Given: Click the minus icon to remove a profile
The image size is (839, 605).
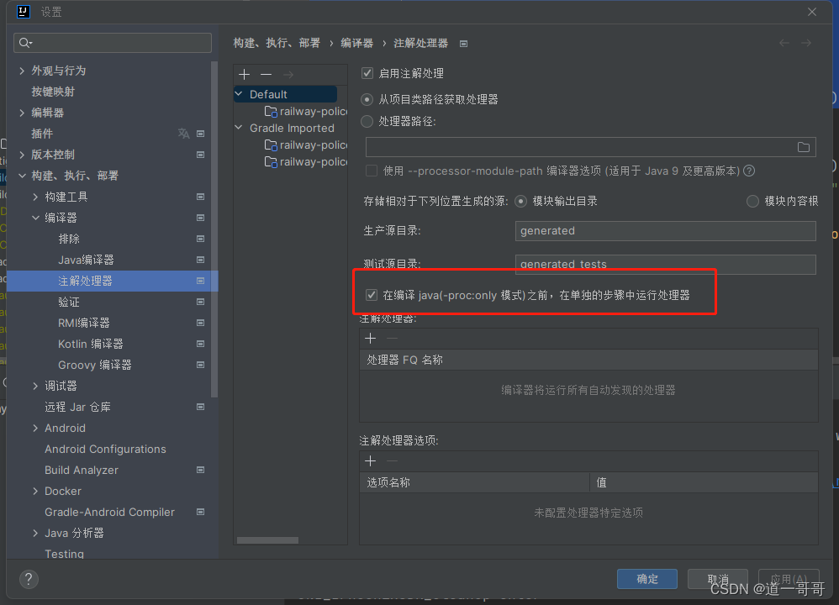Looking at the screenshot, I should (266, 74).
